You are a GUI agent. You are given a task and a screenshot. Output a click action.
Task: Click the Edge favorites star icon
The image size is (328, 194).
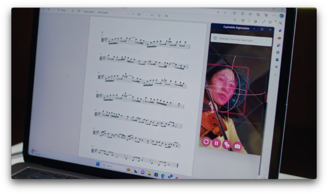click(225, 13)
